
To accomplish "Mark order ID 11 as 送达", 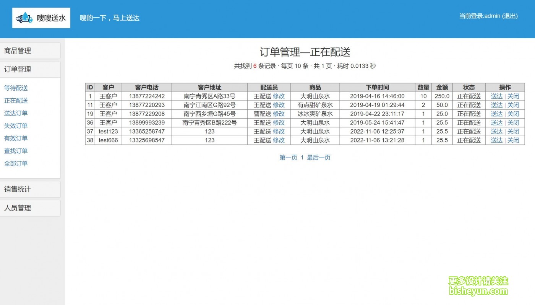I will tap(496, 105).
